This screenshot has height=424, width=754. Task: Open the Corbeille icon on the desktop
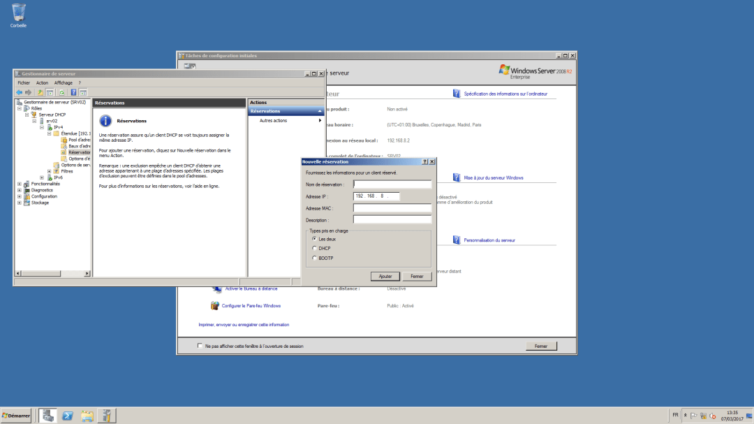click(x=17, y=14)
